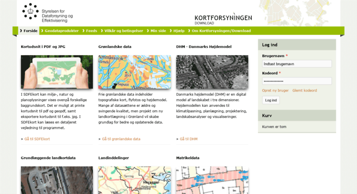Open the Min side menu item
357x194 pixels.
pos(156,31)
